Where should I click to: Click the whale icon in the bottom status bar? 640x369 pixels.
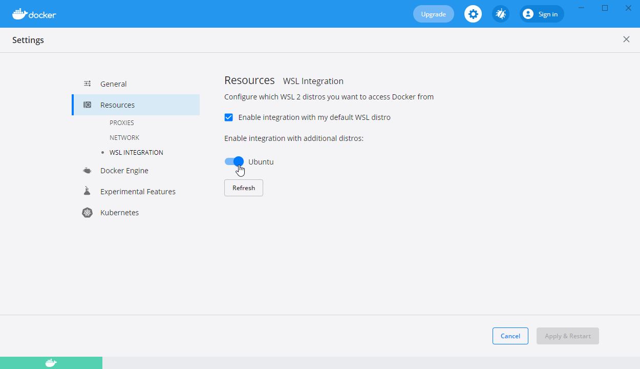[x=50, y=362]
